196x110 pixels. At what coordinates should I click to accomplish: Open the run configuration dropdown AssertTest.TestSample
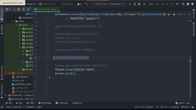[x=108, y=4]
